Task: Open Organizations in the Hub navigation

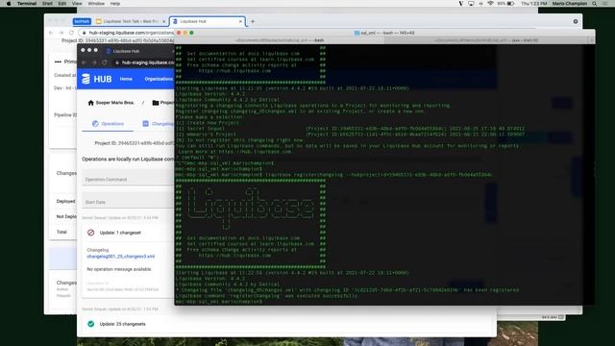Action: click(x=159, y=79)
